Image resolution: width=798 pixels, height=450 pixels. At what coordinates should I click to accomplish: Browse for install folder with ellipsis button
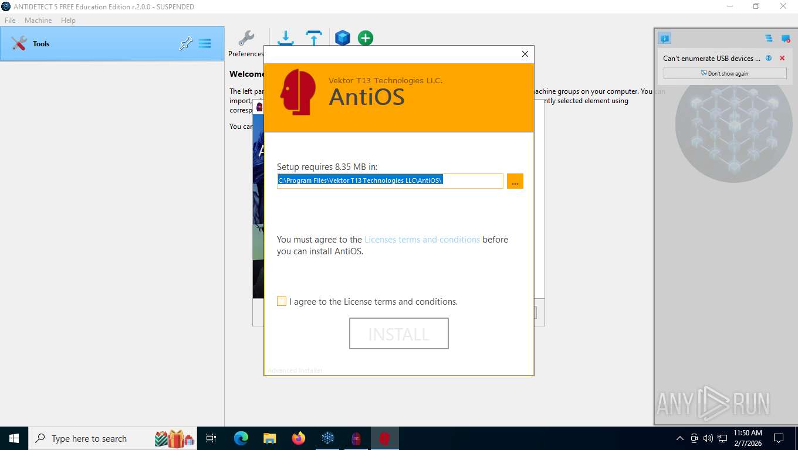[515, 180]
